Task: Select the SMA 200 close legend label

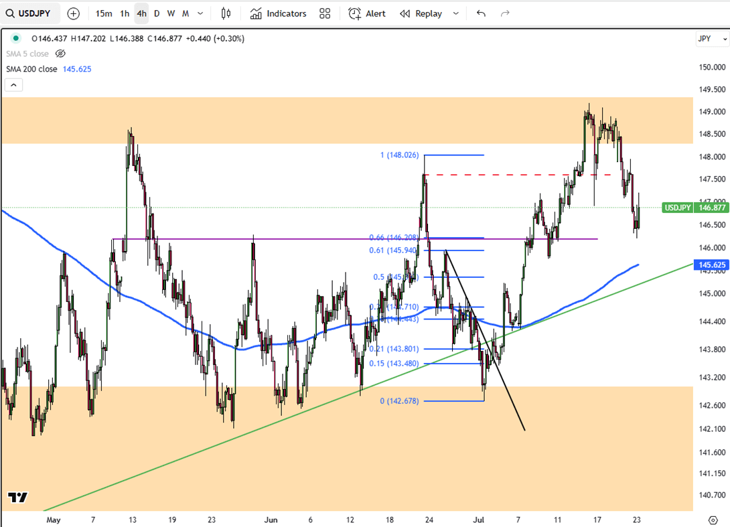Action: click(x=31, y=69)
